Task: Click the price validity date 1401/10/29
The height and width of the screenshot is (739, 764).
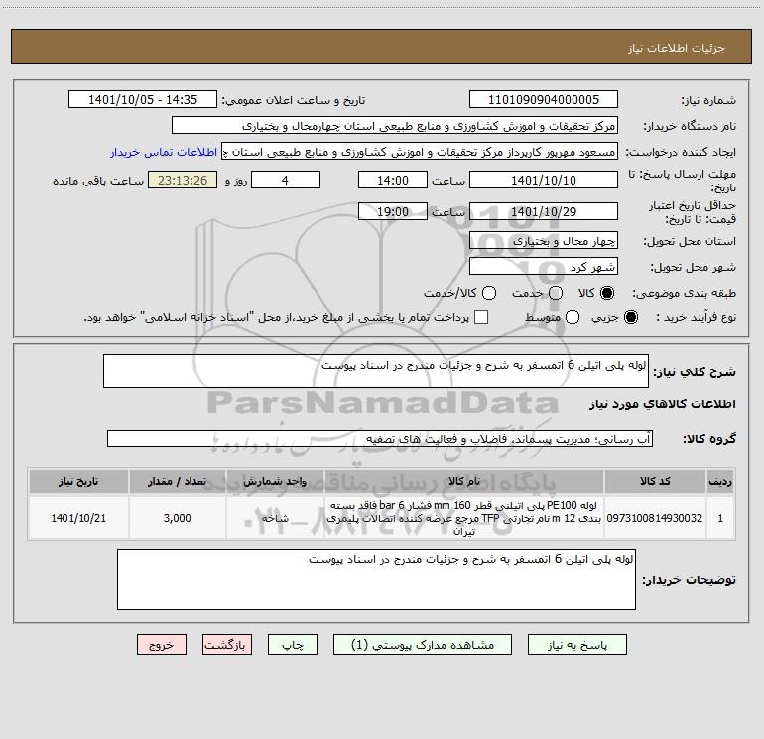Action: pos(544,212)
